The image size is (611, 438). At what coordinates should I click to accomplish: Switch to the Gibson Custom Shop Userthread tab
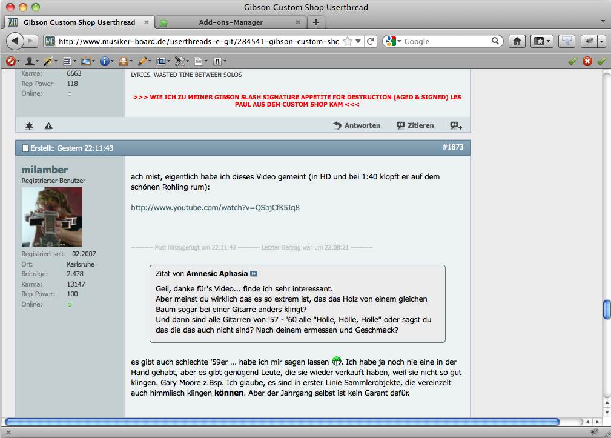coord(79,22)
